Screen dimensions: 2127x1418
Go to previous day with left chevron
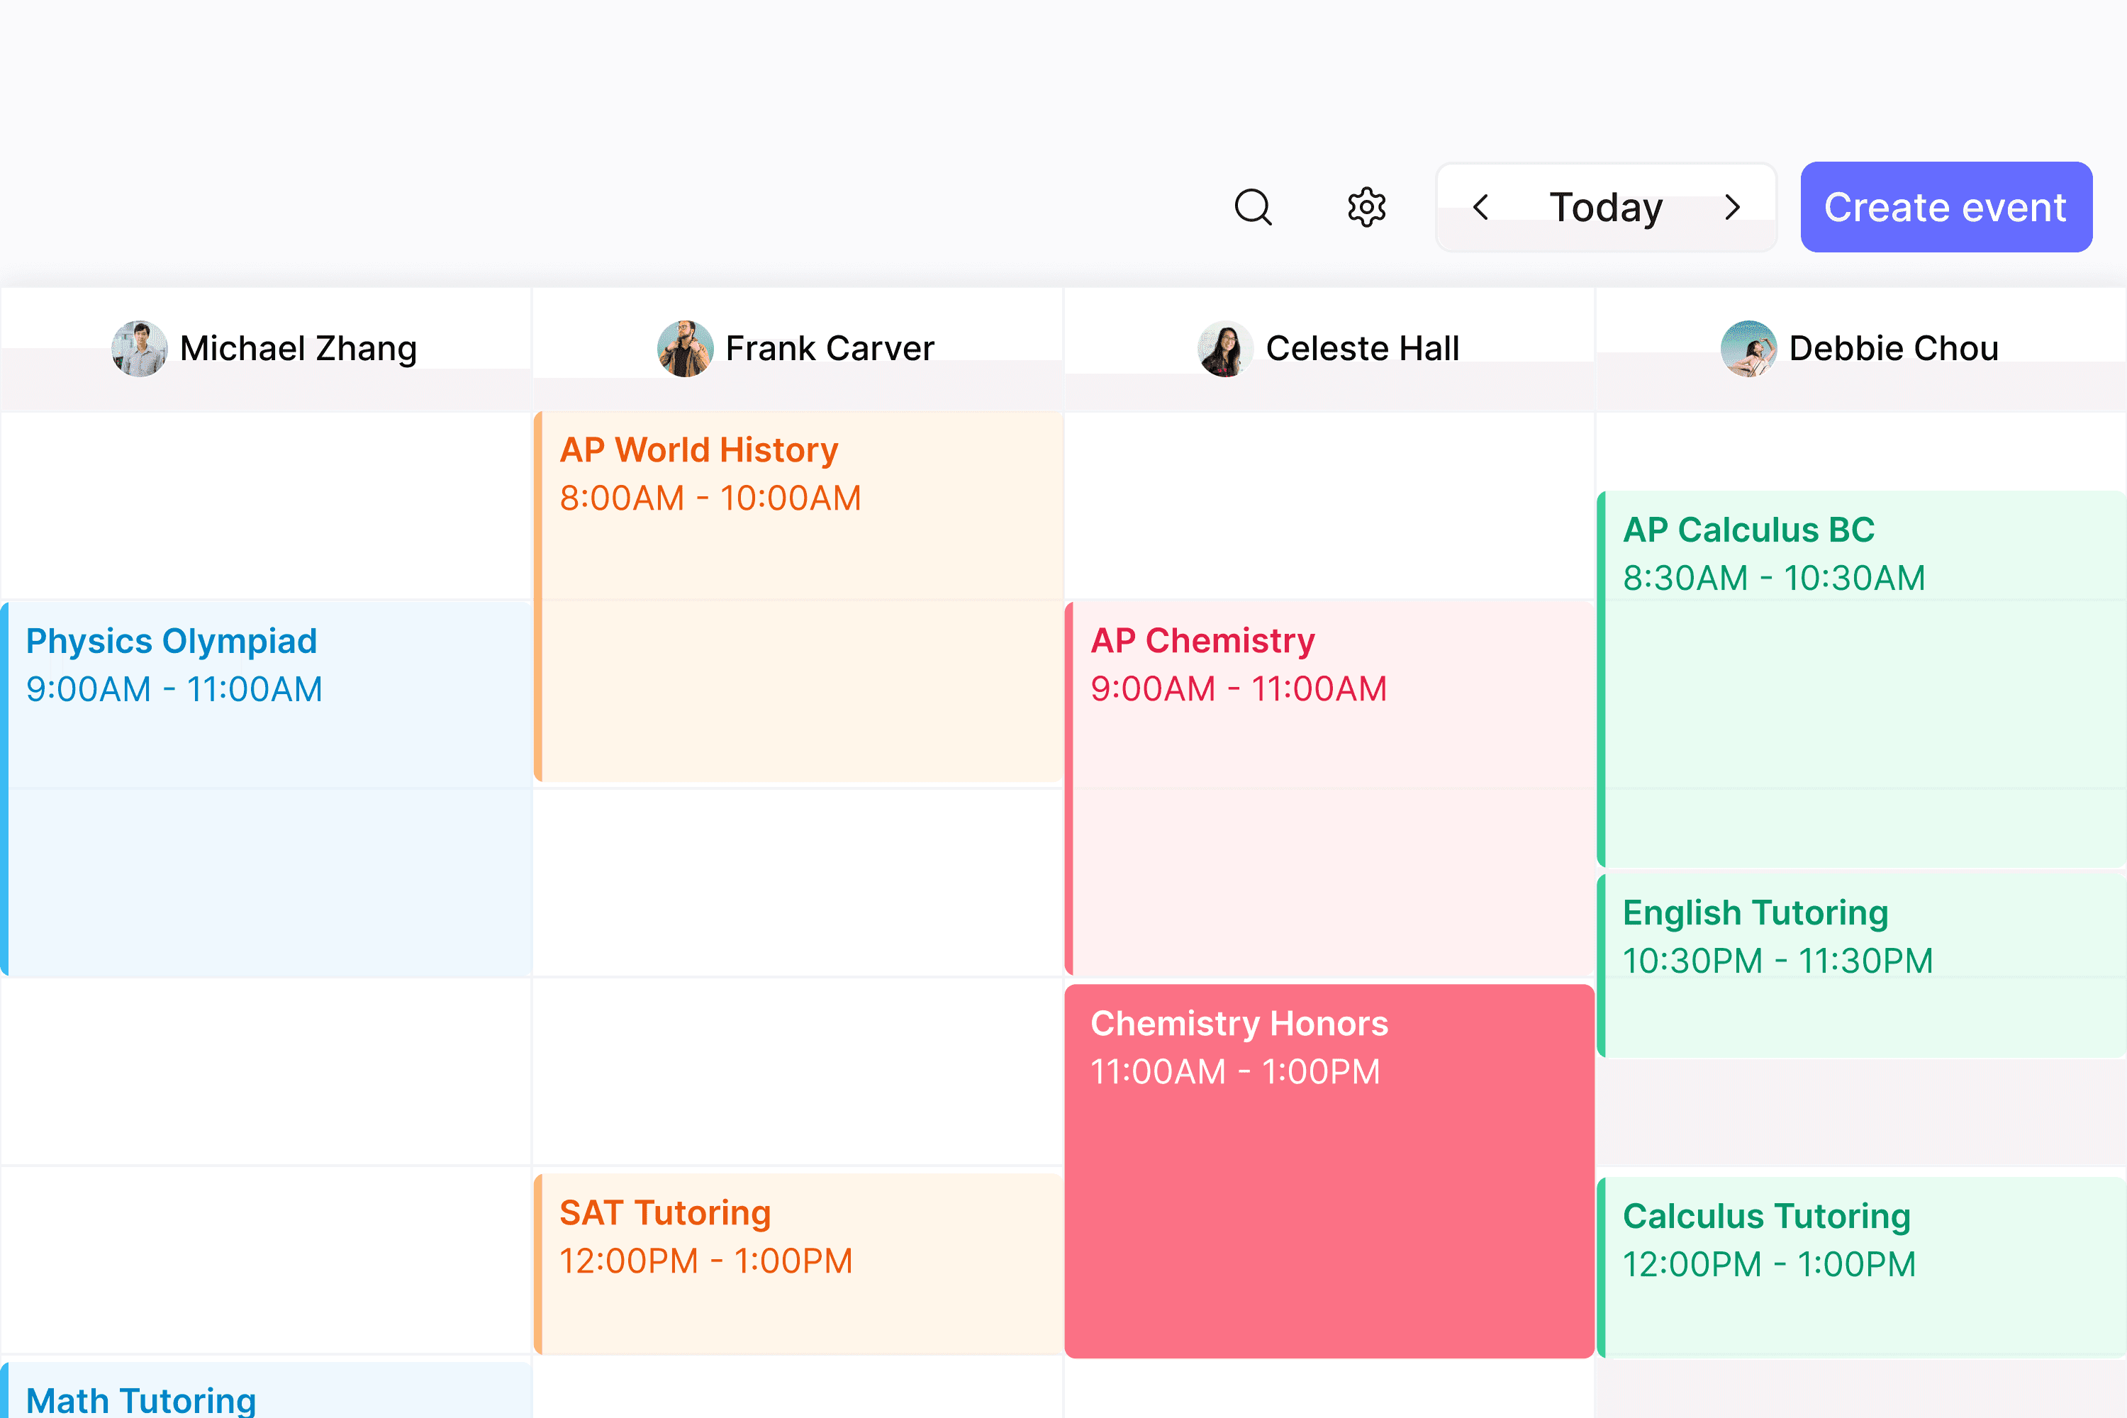click(x=1480, y=207)
